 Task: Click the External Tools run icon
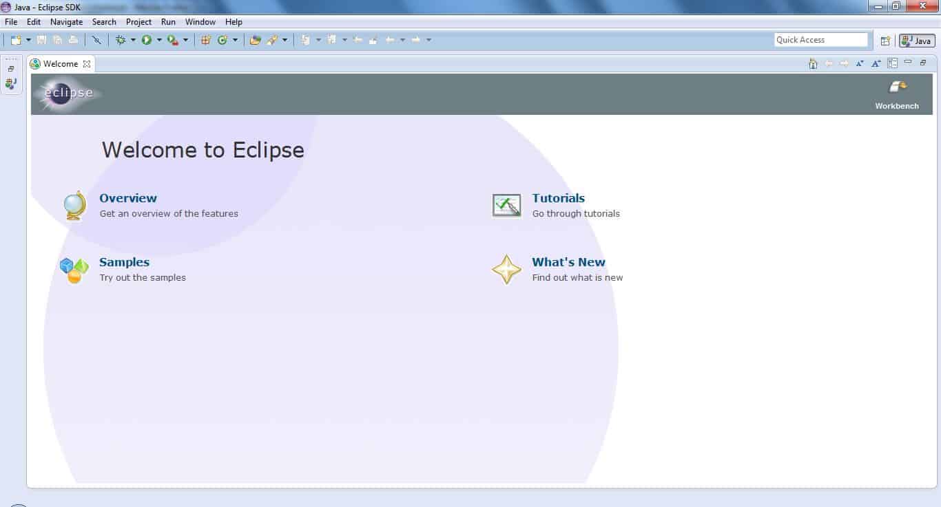pyautogui.click(x=173, y=40)
